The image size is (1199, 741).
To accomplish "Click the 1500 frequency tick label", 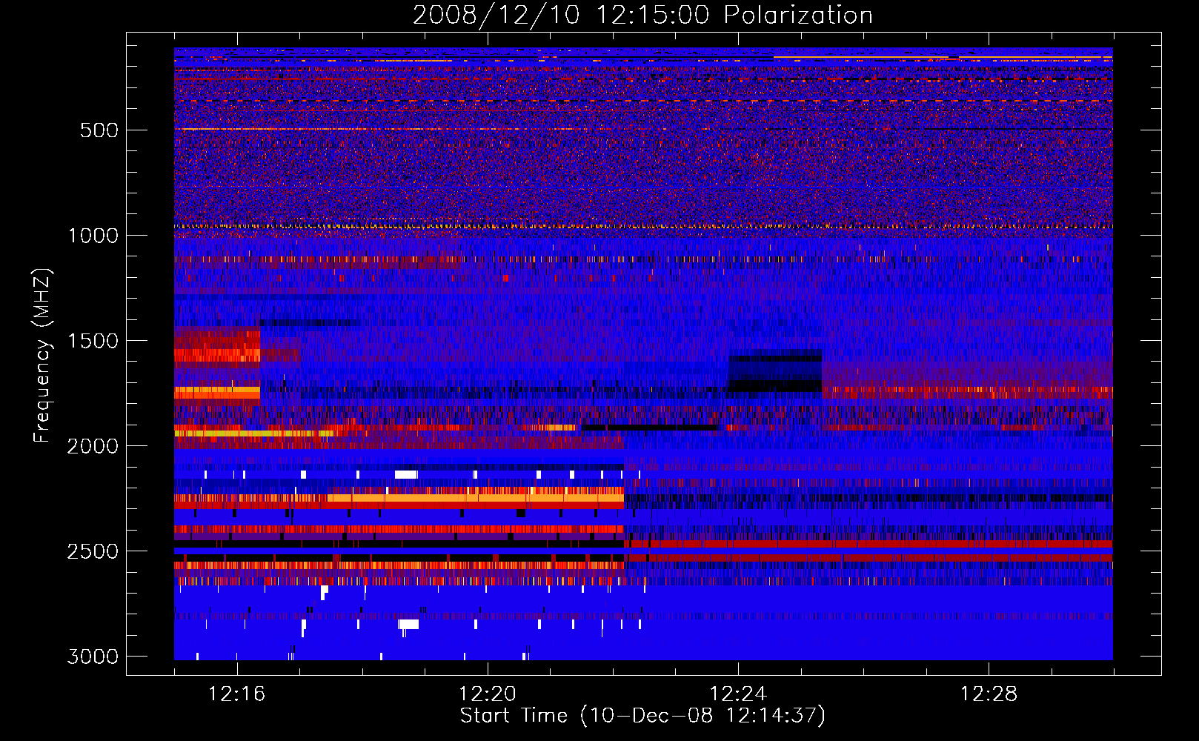I will pos(93,341).
